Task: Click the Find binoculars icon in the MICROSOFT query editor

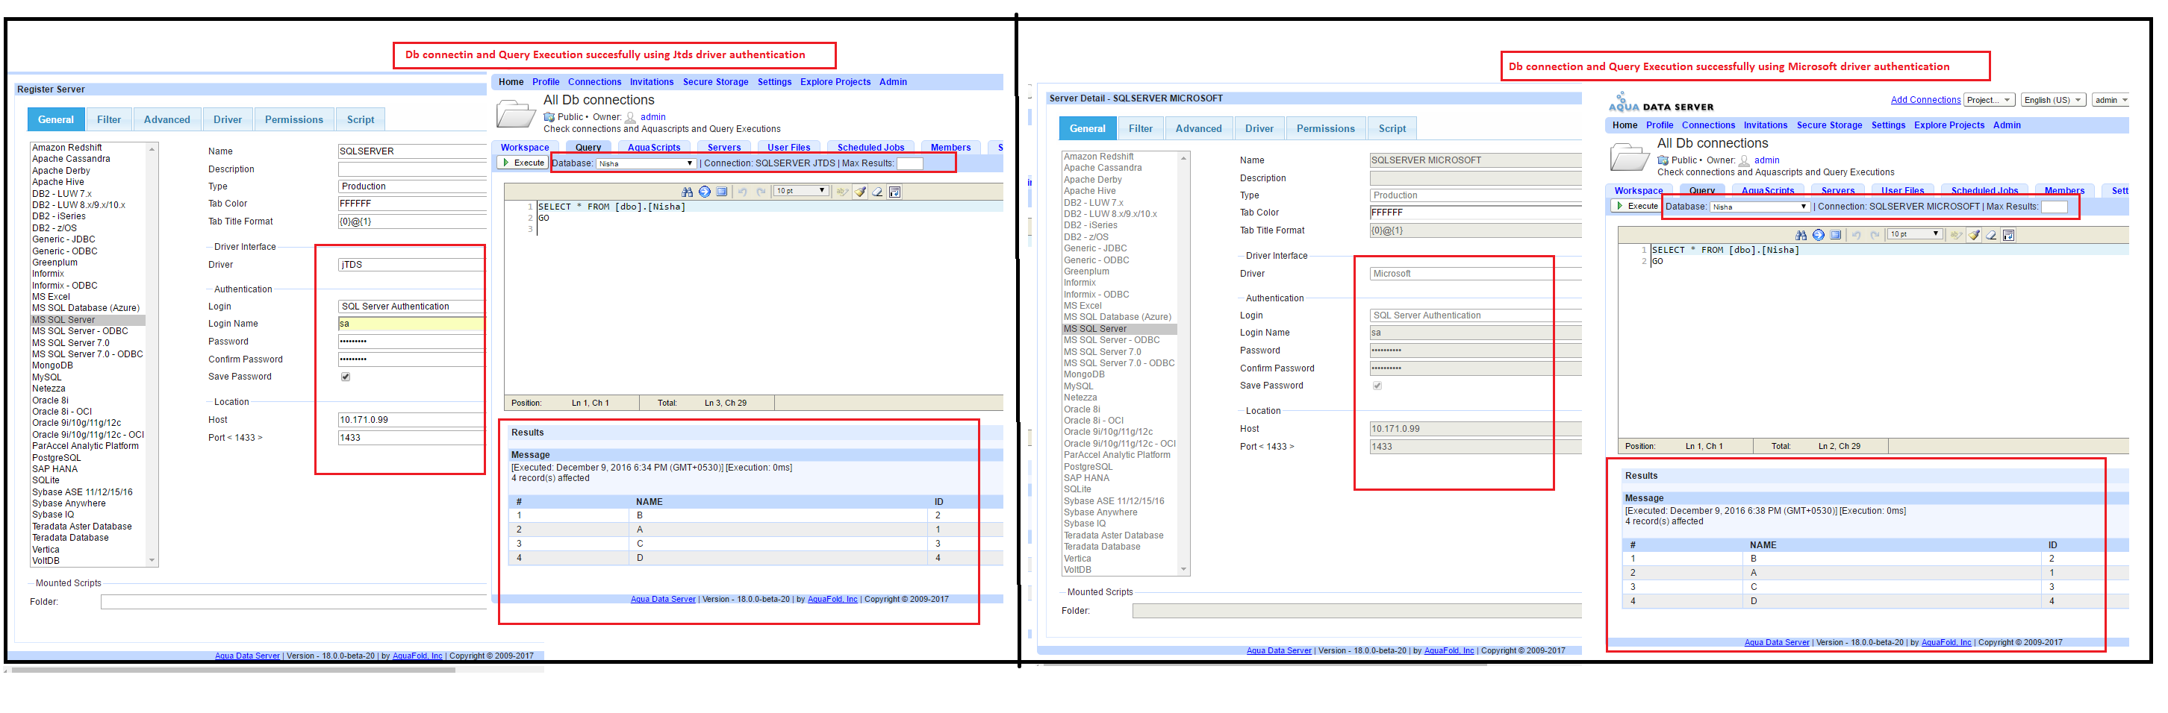Action: pos(1800,236)
